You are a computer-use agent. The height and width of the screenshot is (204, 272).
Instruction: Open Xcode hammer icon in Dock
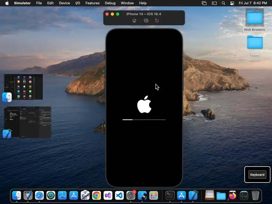(x=193, y=195)
